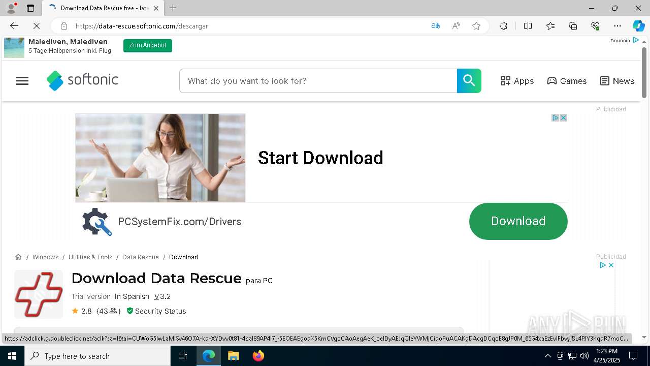
Task: Click the V 3.2 version label
Action: [x=162, y=296]
